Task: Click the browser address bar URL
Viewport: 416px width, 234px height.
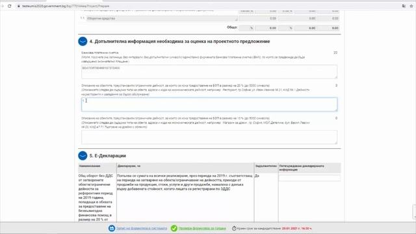Action: [66, 6]
